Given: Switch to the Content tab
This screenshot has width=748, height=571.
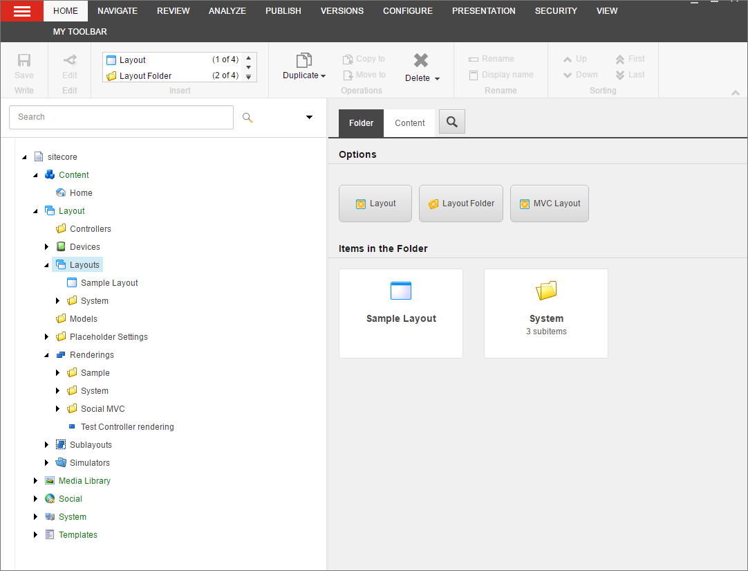Looking at the screenshot, I should coord(409,123).
